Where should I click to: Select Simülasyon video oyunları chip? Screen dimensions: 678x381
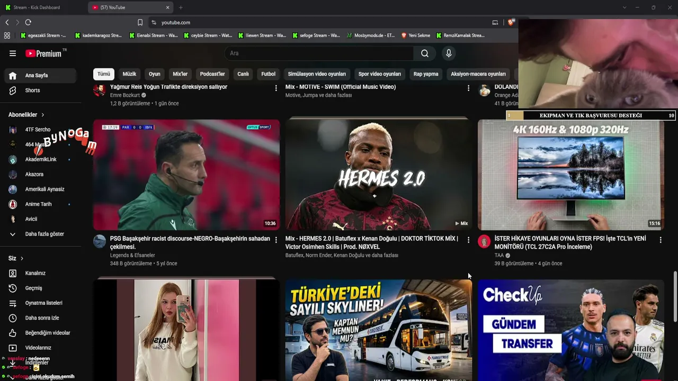317,74
